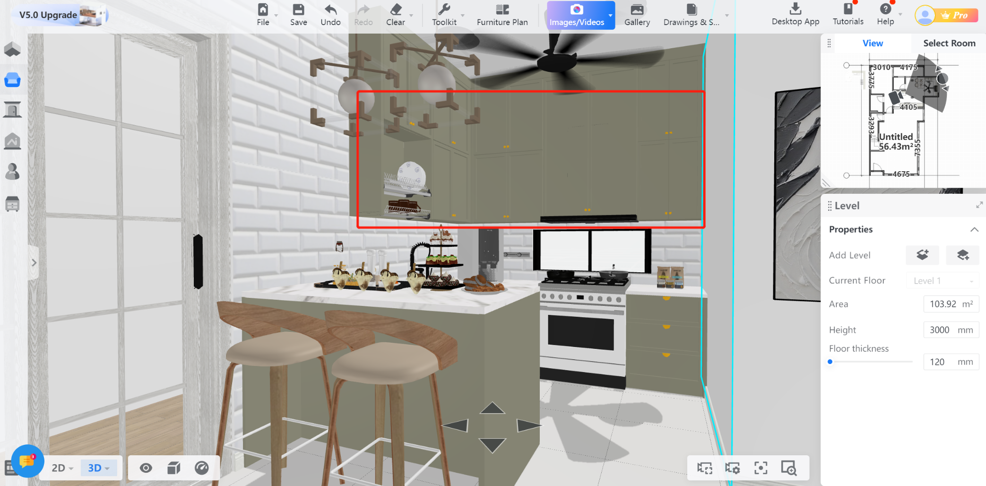Open the cabinet drawer icon in left sidebar

[12, 204]
